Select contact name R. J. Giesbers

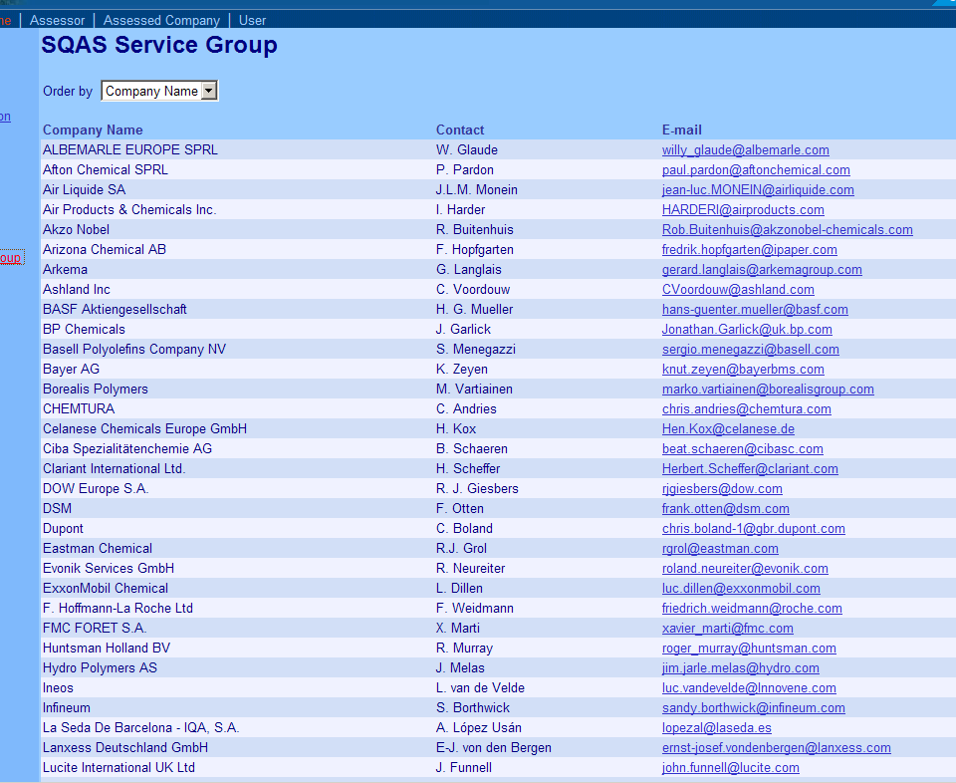point(477,488)
